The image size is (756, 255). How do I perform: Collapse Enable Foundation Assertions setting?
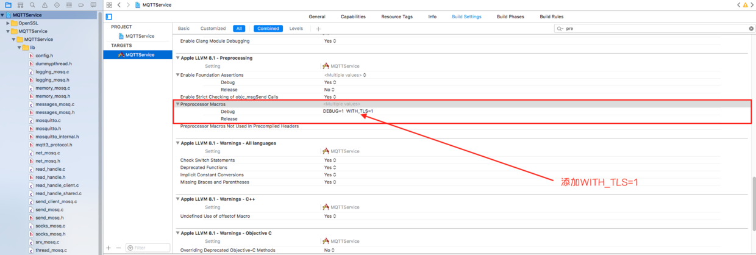click(177, 75)
